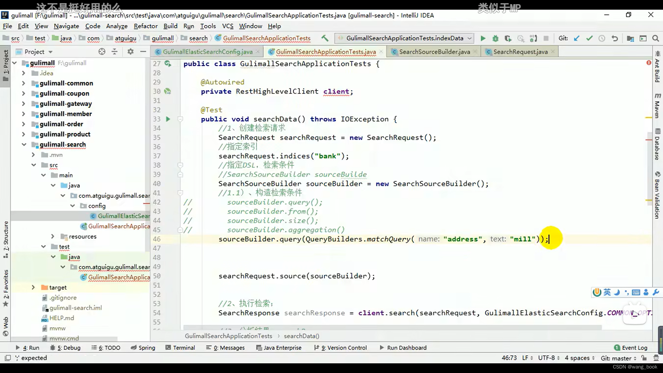
Task: Select the Git commit checkmark icon
Action: 589,38
